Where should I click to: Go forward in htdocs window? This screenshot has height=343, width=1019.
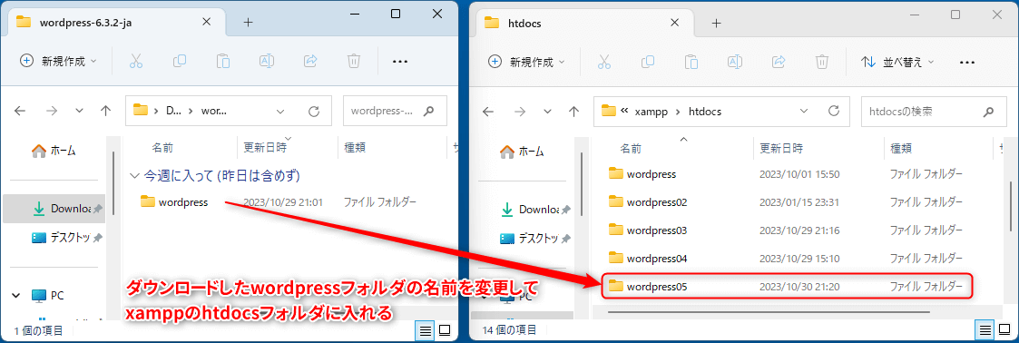point(519,112)
